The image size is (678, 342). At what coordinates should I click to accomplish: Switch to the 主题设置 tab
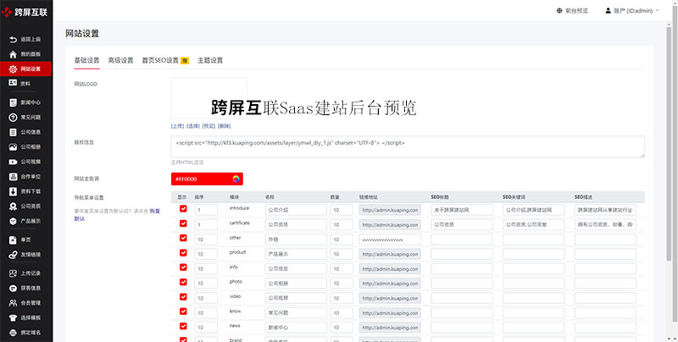click(x=210, y=60)
